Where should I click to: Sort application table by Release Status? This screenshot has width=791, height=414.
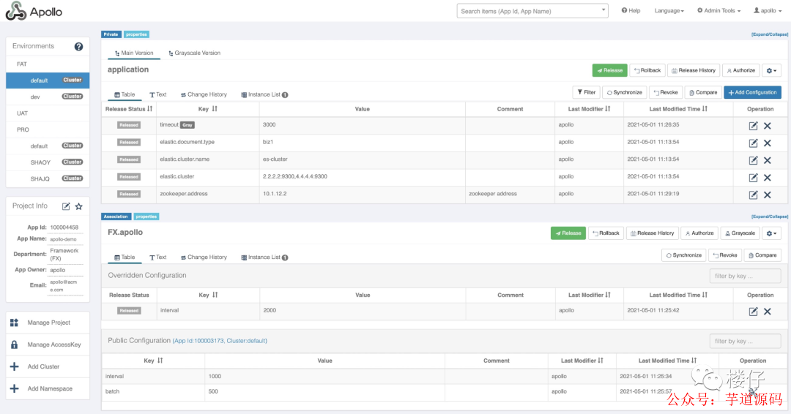pyautogui.click(x=150, y=109)
